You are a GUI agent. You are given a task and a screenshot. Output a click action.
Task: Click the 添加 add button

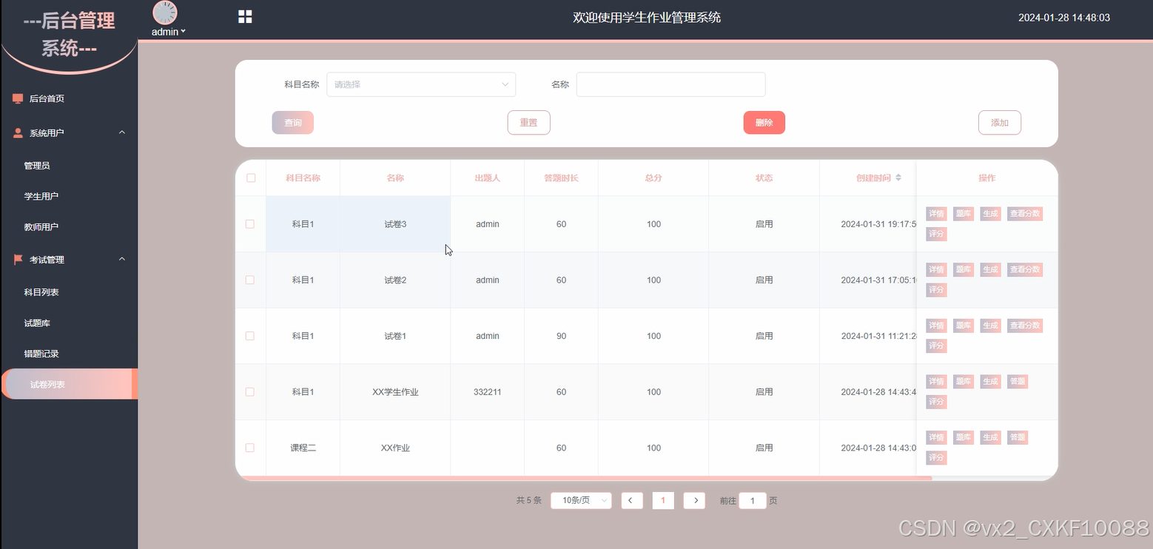click(x=1000, y=123)
